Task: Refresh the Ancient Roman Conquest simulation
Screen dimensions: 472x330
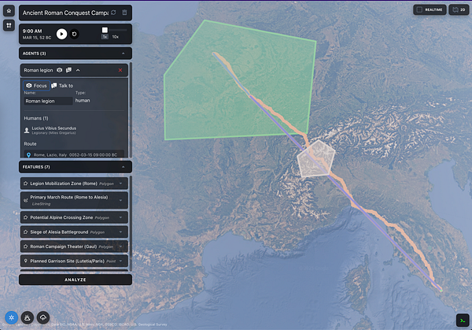Action: point(113,13)
